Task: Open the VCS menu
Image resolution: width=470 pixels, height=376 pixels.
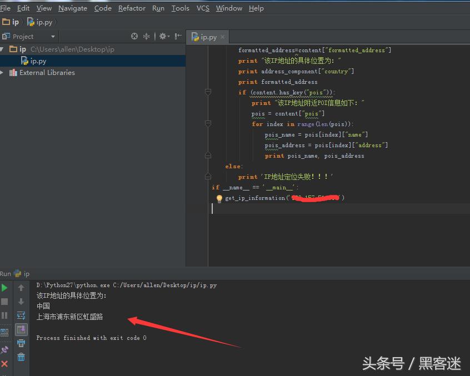Action: click(203, 8)
